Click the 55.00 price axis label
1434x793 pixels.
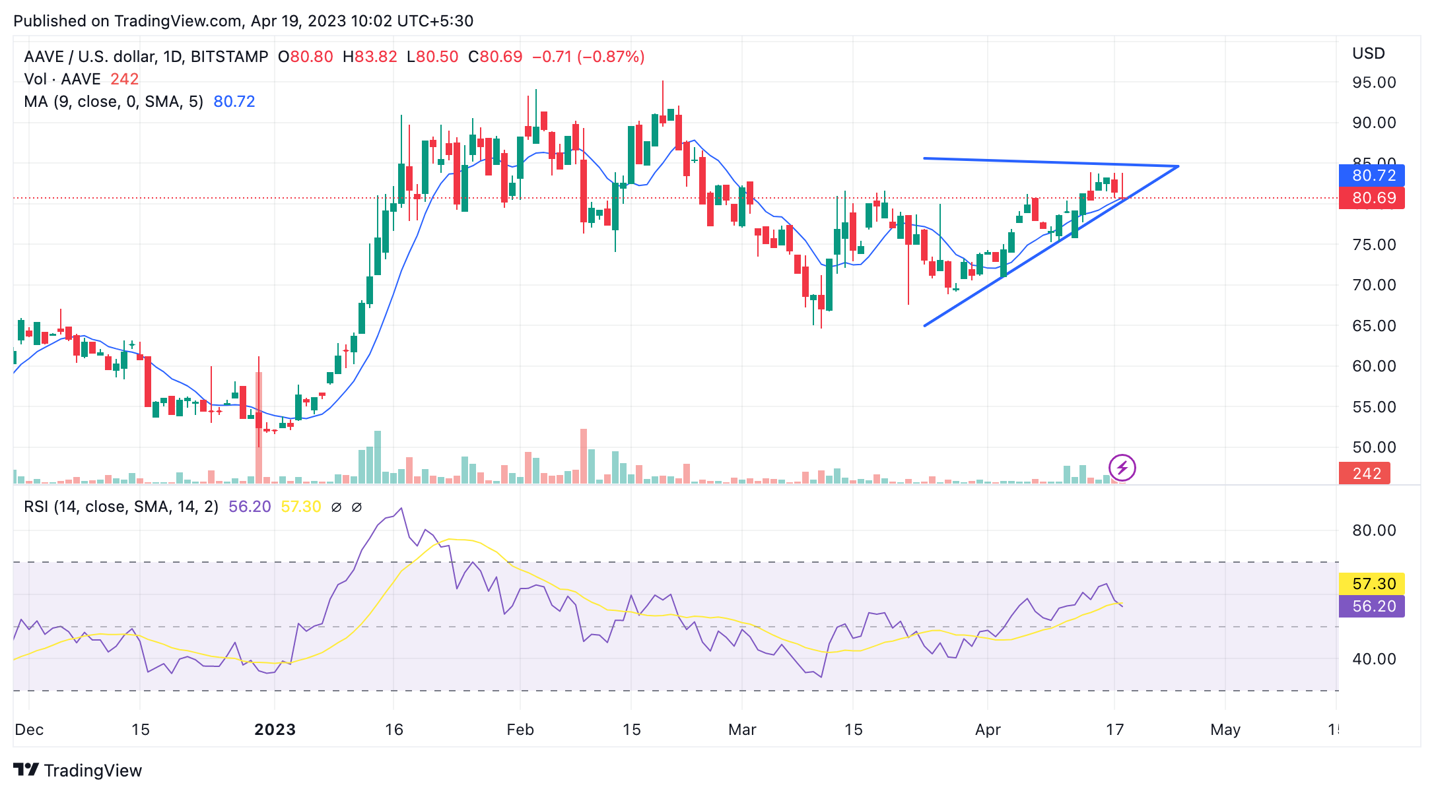click(x=1374, y=407)
